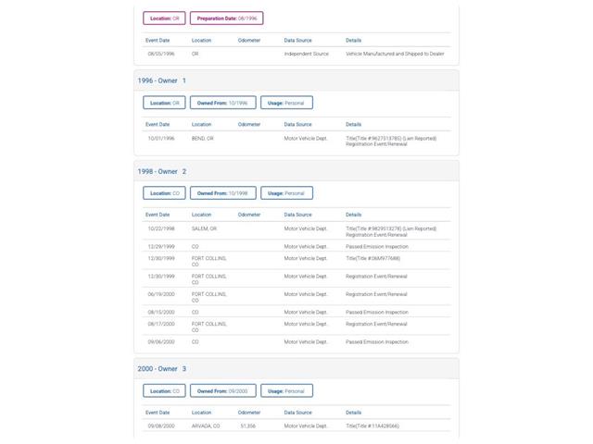Select the '1998 - Owner 2' section header
Image resolution: width=593 pixels, height=444 pixels.
pyautogui.click(x=296, y=171)
